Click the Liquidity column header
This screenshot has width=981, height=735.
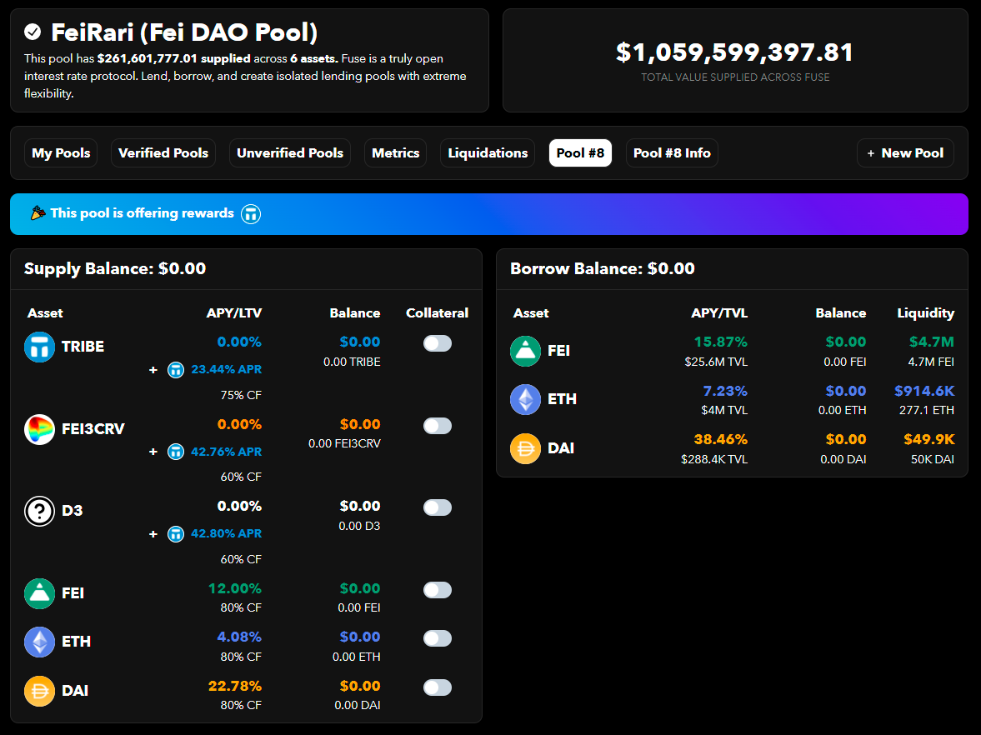pyautogui.click(x=925, y=313)
